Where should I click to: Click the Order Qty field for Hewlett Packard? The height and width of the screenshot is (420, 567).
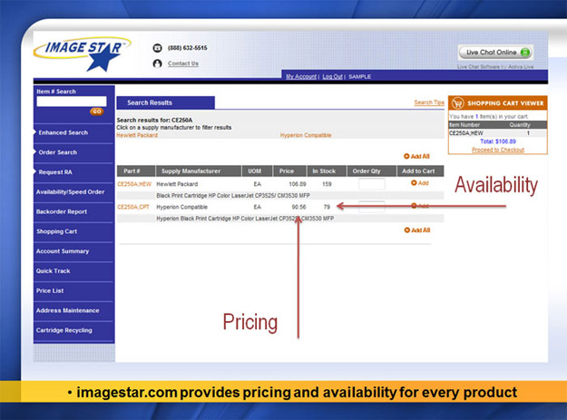point(370,184)
